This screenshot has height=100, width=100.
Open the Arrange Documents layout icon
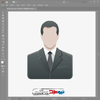14,2
